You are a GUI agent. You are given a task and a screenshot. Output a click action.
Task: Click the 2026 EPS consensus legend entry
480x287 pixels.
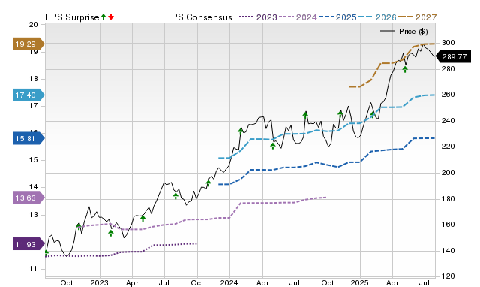pos(377,17)
